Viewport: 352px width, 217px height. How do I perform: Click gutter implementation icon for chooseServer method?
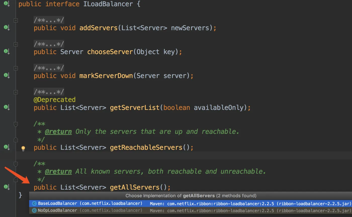tap(7, 52)
